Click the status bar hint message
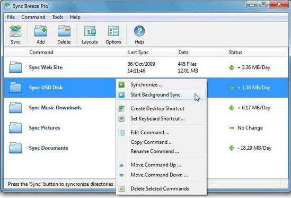This screenshot has width=291, height=198. pos(60,184)
